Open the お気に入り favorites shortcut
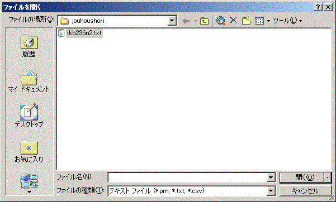Screen dimensions: 336x202 (29, 151)
